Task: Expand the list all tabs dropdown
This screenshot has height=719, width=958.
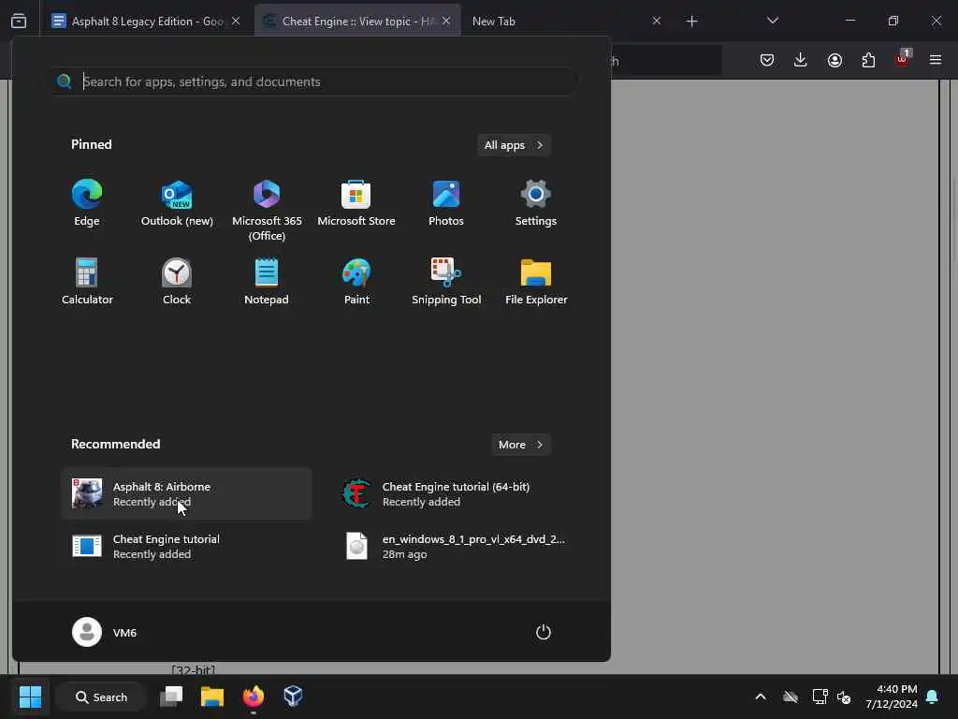Action: pos(772,22)
